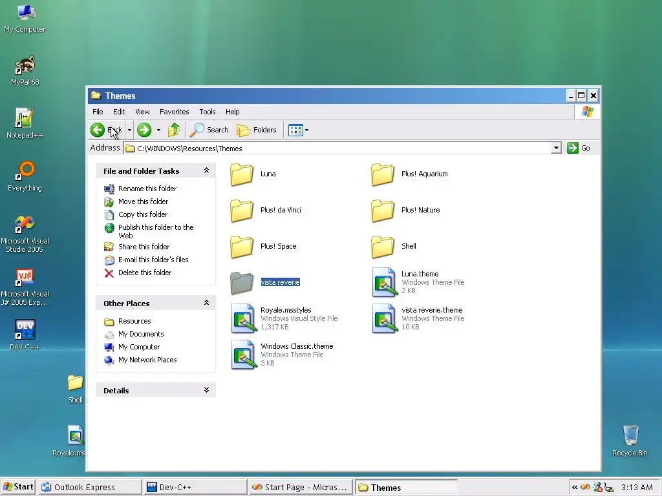Expand hidden tray icons chevron
662x496 pixels.
[x=575, y=487]
